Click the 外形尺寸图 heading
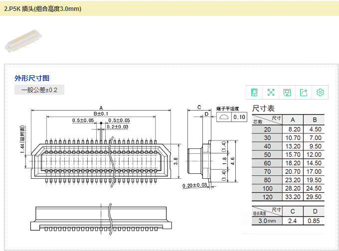This screenshot has width=339, height=251. [x=32, y=78]
